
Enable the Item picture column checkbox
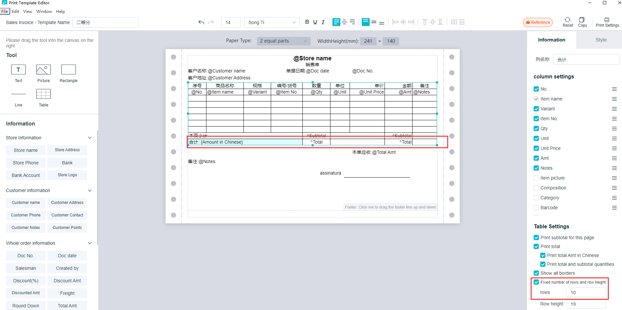pos(536,178)
